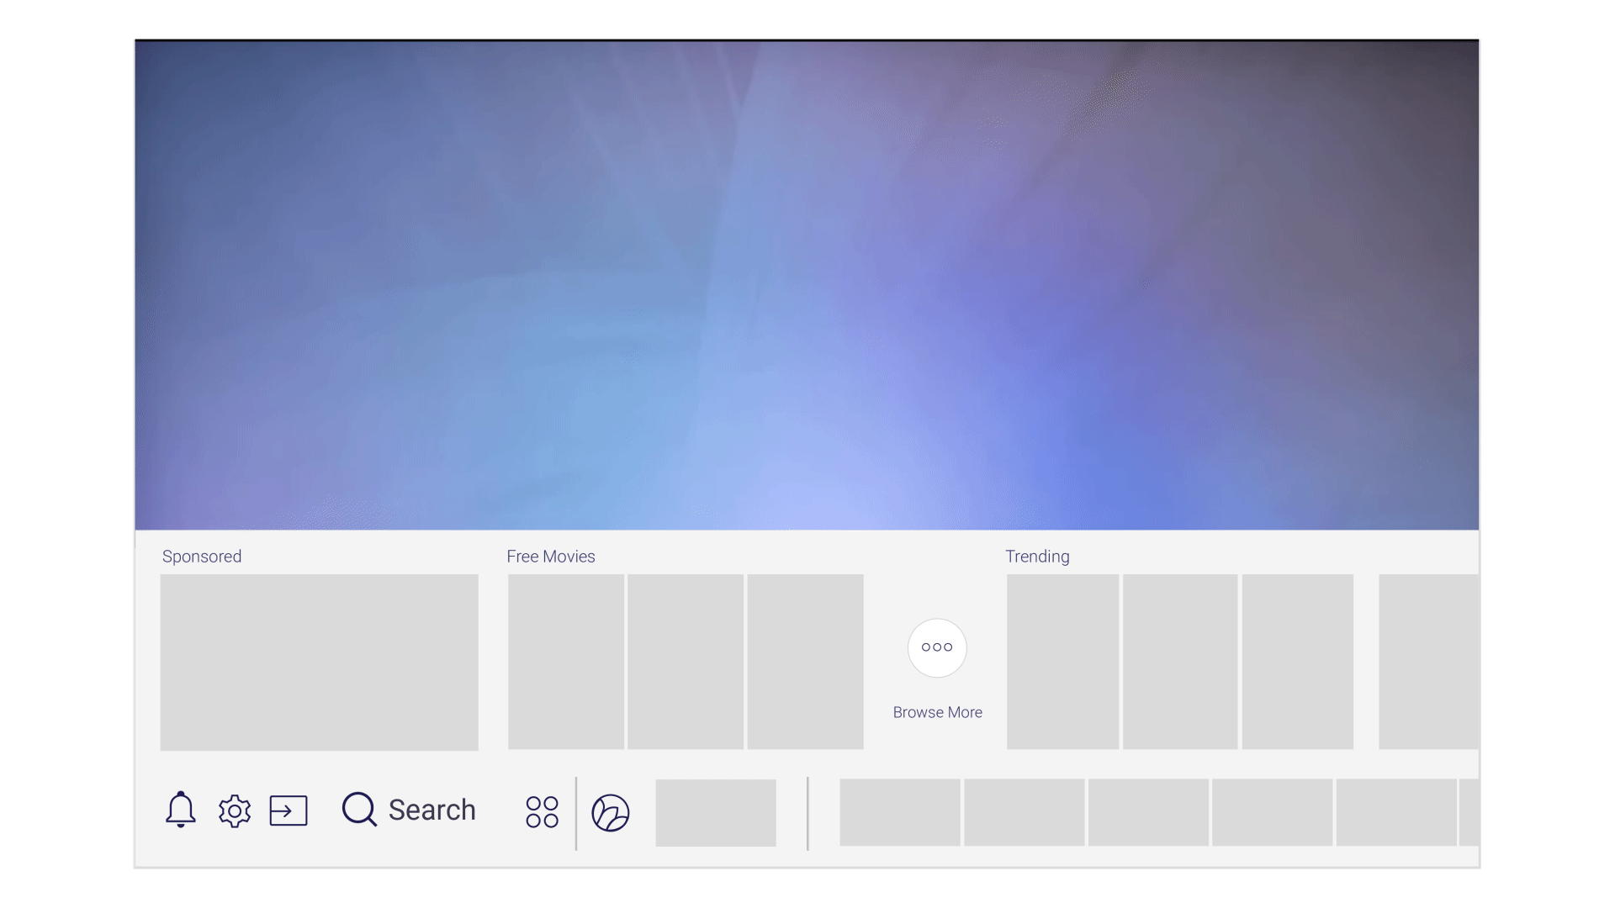Open the settings gear icon
The image size is (1615, 908).
pos(235,811)
